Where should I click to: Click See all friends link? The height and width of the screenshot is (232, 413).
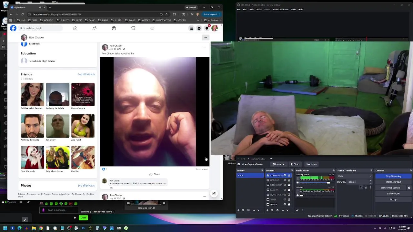86,74
